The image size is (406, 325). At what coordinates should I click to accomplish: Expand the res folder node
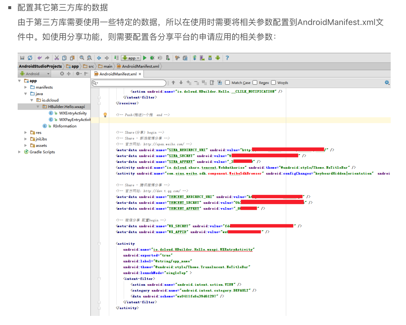point(26,133)
